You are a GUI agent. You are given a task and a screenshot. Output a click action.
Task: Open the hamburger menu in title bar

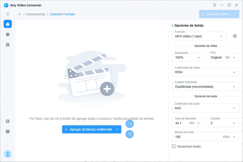click(x=214, y=5)
